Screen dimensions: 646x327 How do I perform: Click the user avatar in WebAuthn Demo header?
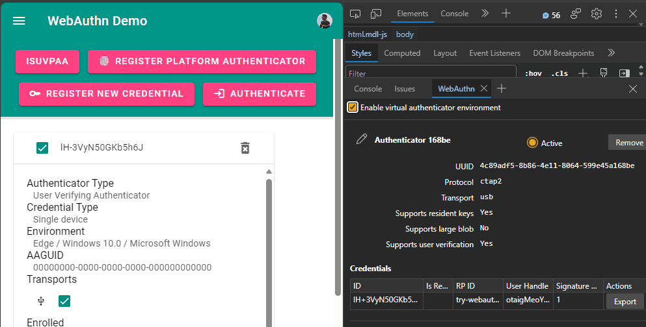coord(325,21)
